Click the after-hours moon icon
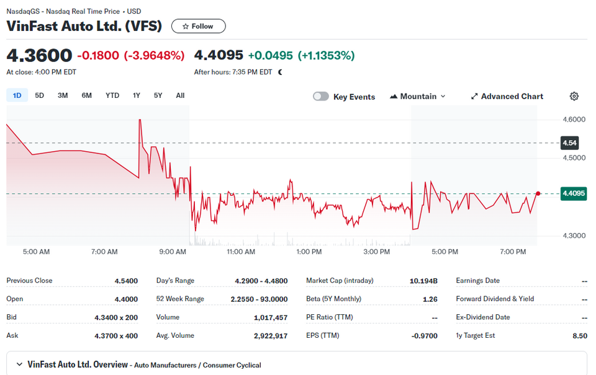 [280, 72]
